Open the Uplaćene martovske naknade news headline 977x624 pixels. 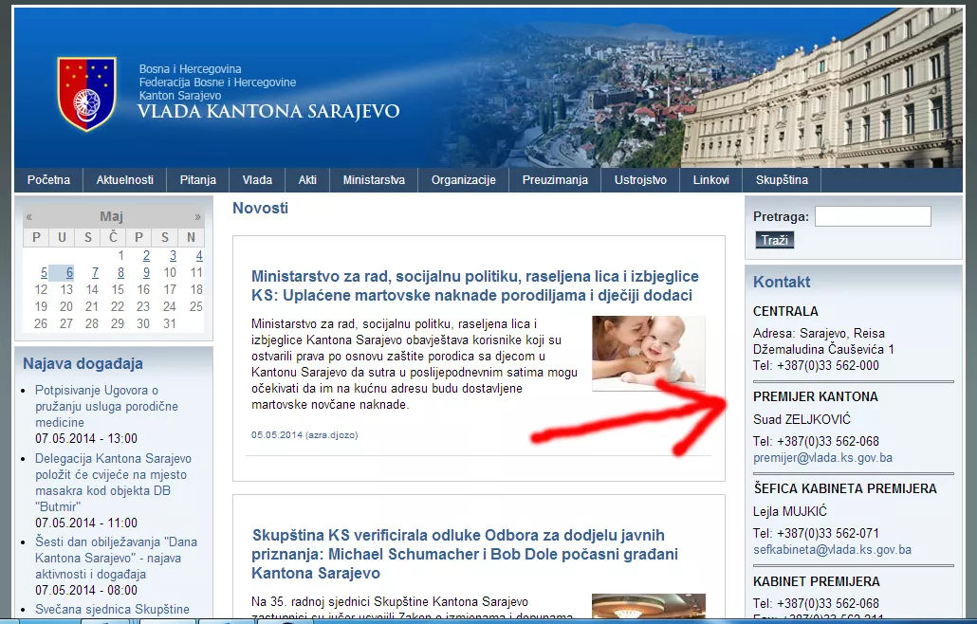[x=474, y=285]
